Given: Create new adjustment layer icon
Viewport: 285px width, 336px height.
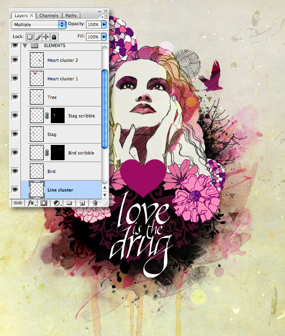Looking at the screenshot, I should [57, 203].
